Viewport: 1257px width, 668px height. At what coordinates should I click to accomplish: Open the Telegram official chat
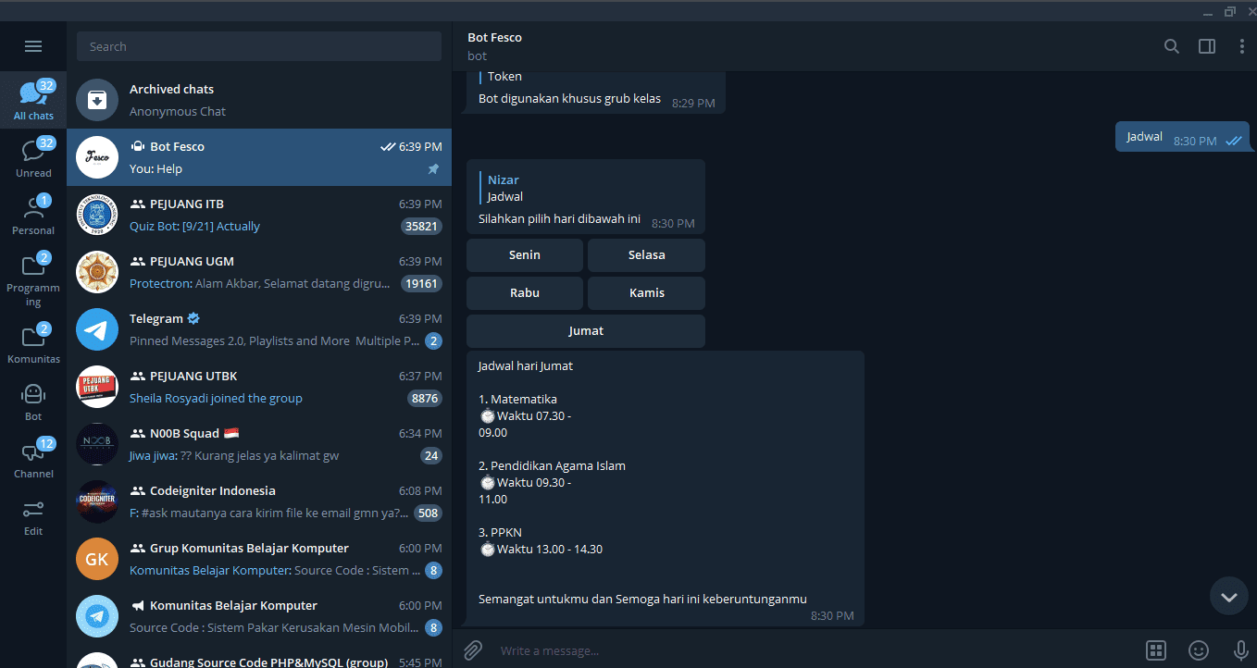pos(259,329)
